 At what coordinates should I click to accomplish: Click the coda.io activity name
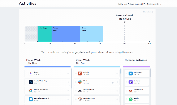coord(86,72)
